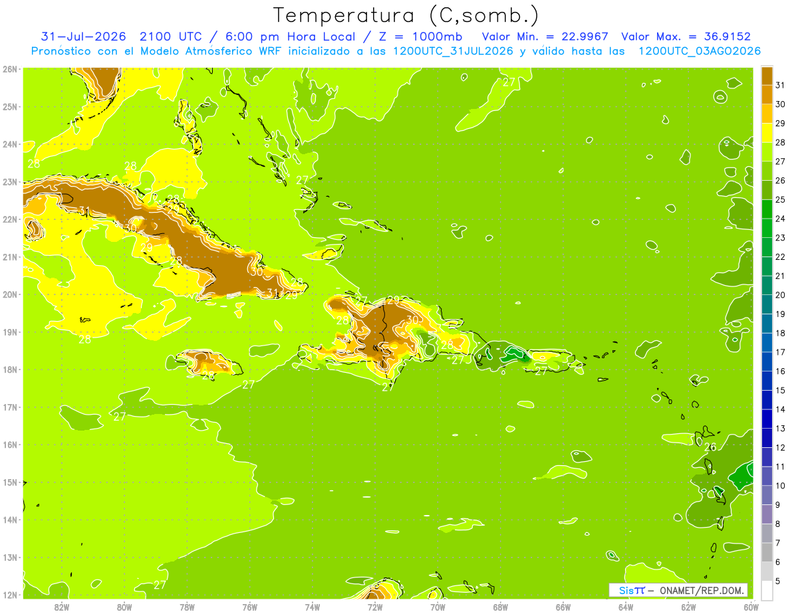Click the '66W' longitude axis label
The height and width of the screenshot is (616, 798).
[563, 607]
